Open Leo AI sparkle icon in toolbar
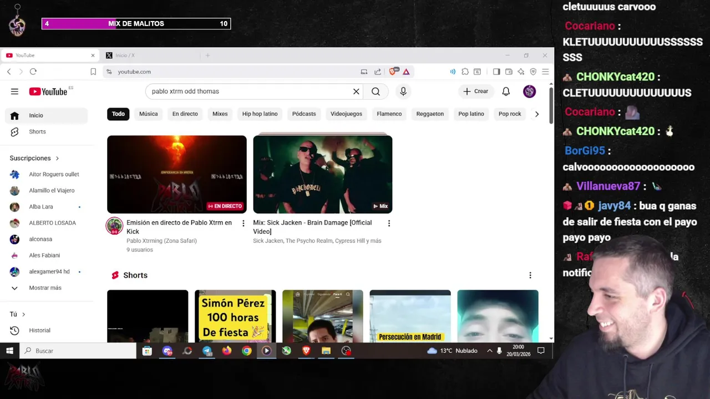 coord(521,71)
